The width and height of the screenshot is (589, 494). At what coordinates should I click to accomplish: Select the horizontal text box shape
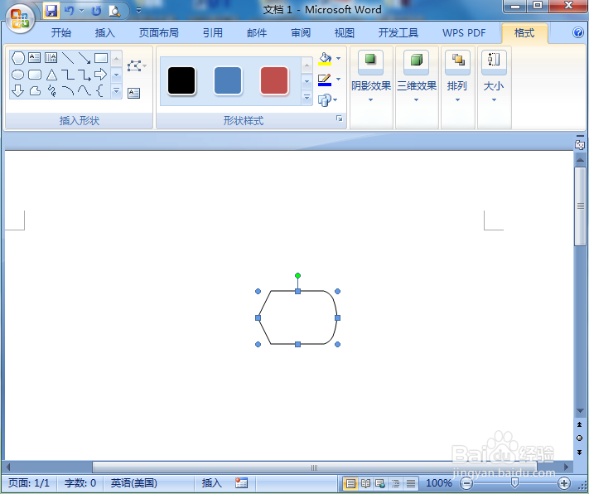point(34,57)
